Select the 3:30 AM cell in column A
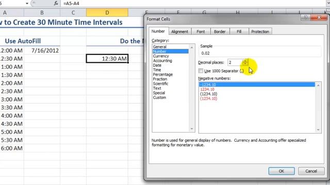330x185 pixels. click(x=12, y=107)
